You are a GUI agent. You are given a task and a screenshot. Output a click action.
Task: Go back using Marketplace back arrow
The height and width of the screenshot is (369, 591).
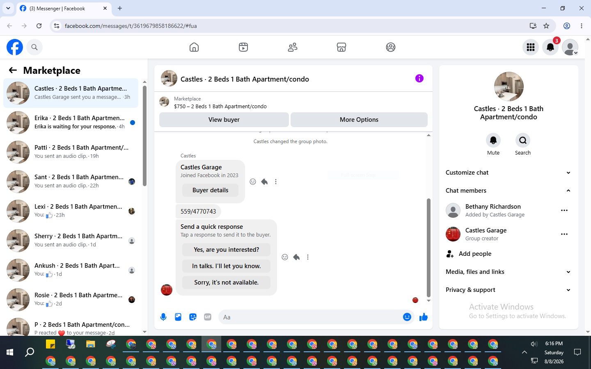tap(13, 70)
